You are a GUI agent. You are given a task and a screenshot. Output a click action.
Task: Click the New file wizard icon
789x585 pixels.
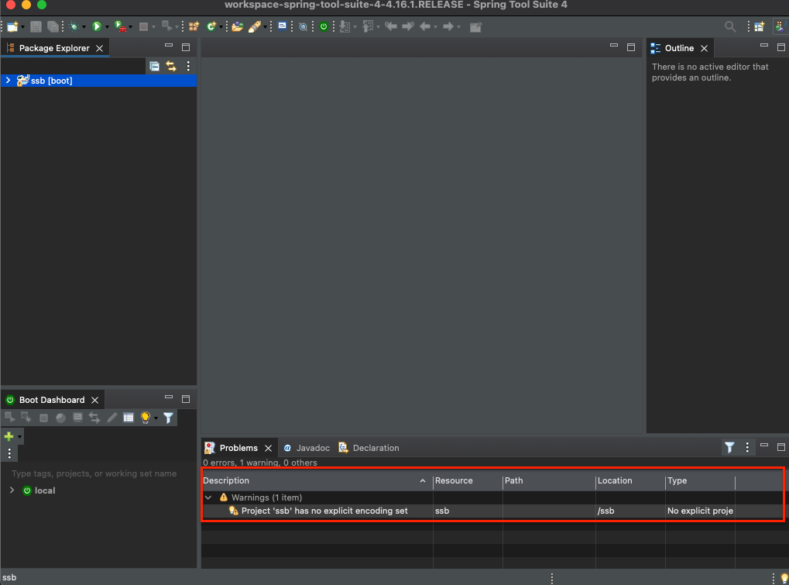[x=12, y=26]
